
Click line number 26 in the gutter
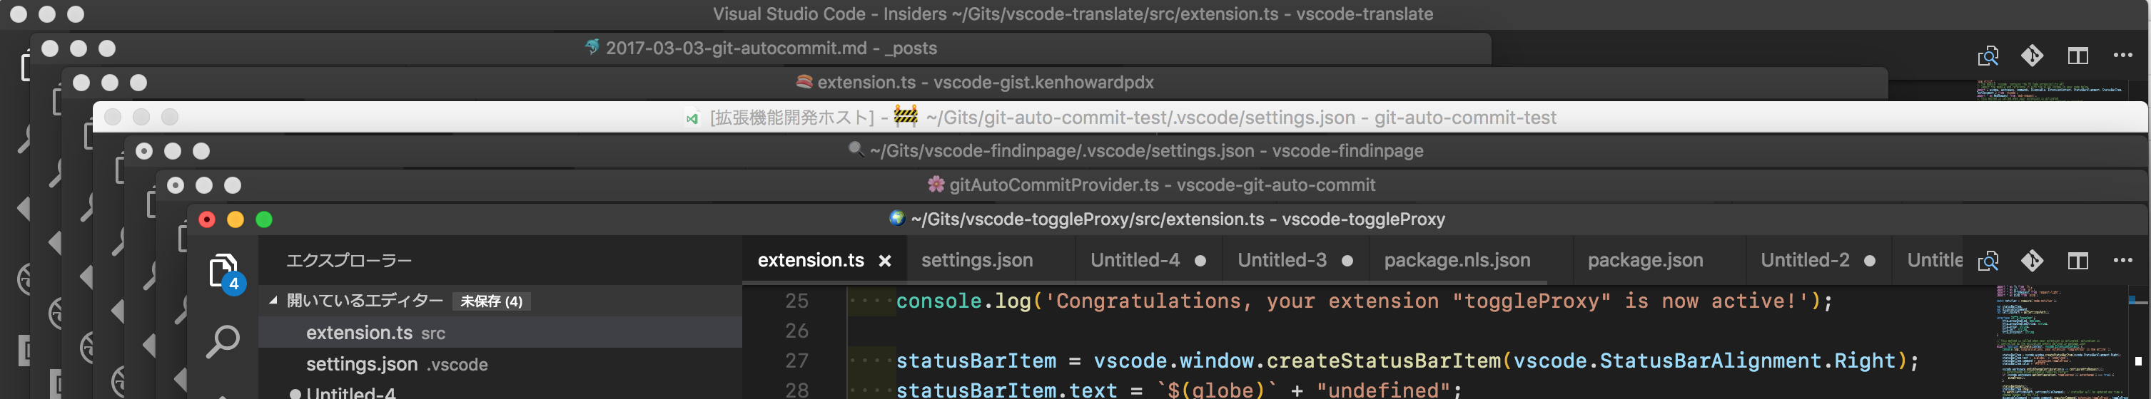coord(796,331)
